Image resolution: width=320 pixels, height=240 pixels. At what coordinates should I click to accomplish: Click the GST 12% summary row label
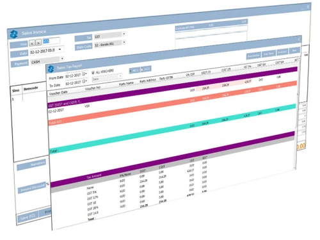click(x=92, y=198)
